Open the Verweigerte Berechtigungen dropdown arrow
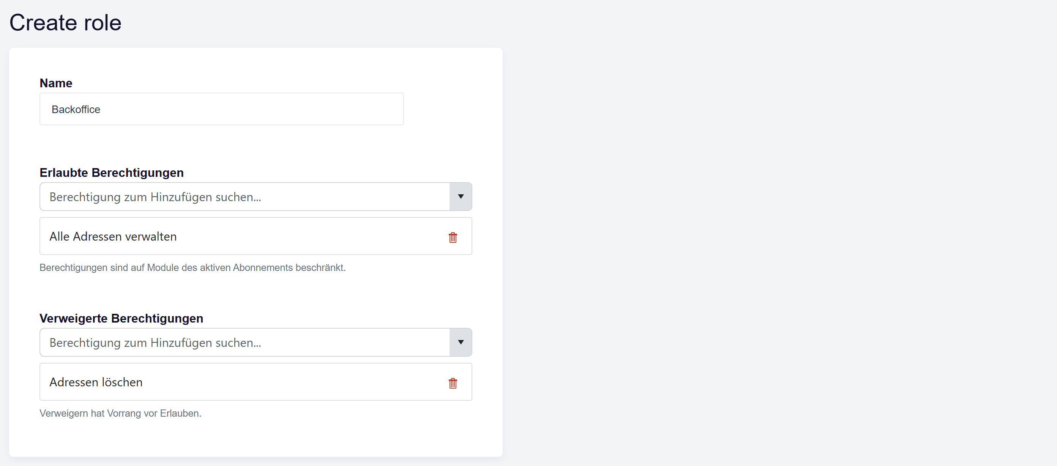This screenshot has width=1057, height=466. coord(461,342)
